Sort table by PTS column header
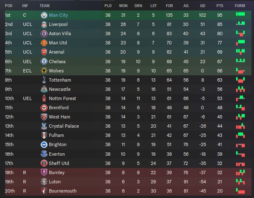254x198 pixels. pos(220,6)
